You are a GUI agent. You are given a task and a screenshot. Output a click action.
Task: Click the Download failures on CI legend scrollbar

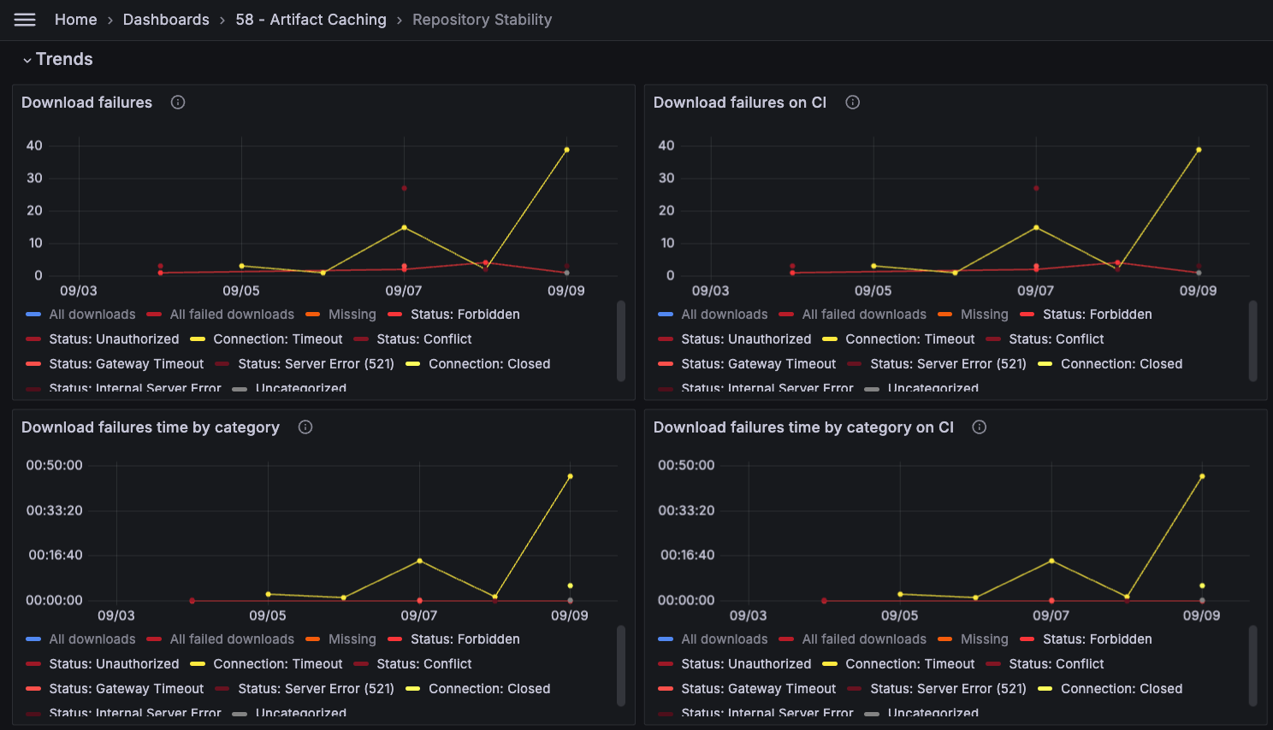pos(1253,341)
